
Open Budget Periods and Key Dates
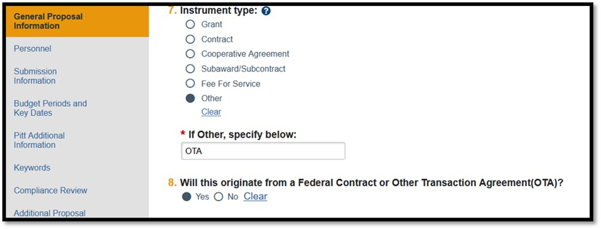(x=50, y=108)
